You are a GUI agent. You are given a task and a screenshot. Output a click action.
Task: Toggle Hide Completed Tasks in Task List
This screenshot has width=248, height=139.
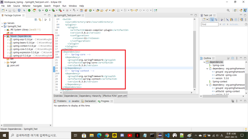pyautogui.click(x=227, y=19)
